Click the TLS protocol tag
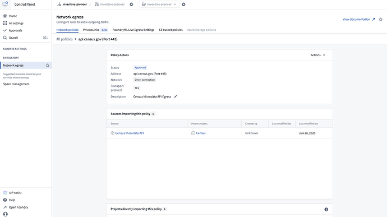387x217 pixels. click(137, 88)
